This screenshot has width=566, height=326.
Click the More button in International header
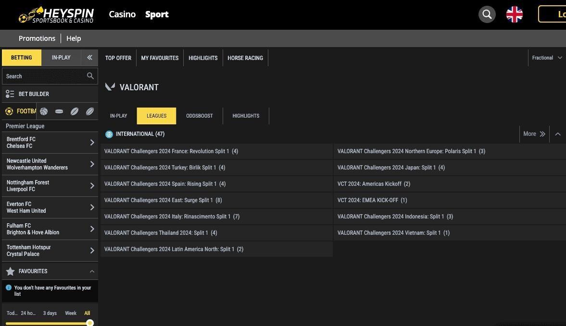point(534,134)
